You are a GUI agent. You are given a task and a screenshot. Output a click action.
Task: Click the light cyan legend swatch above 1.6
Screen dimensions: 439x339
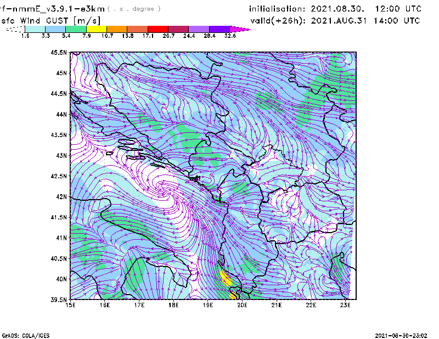(x=35, y=29)
